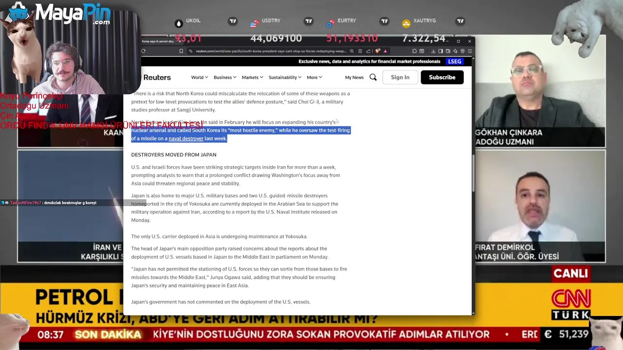Click the UKOIL price 93,01

[188, 38]
